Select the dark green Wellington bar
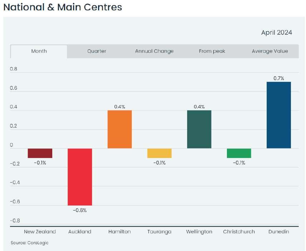 pyautogui.click(x=199, y=129)
